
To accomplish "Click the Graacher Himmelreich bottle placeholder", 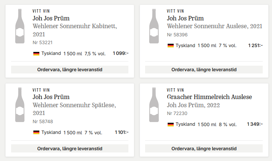I will [154, 105].
